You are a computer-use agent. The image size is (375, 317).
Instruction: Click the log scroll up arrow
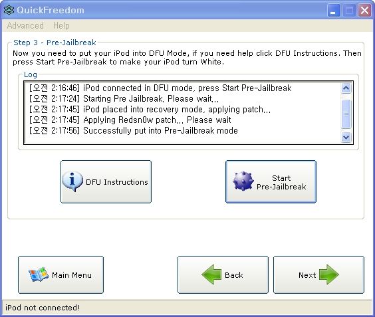point(346,88)
